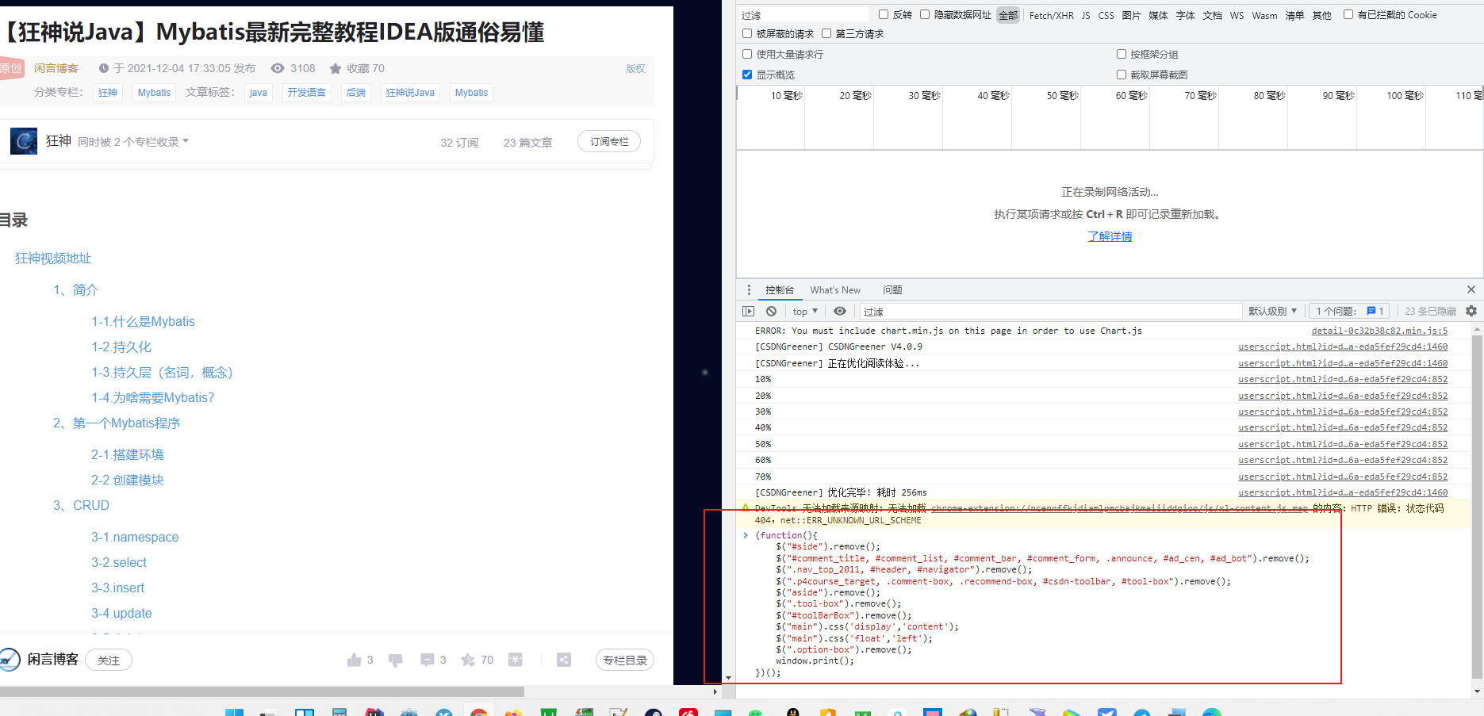Focus the network 过滤 filter field
This screenshot has width=1484, height=716.
(803, 15)
